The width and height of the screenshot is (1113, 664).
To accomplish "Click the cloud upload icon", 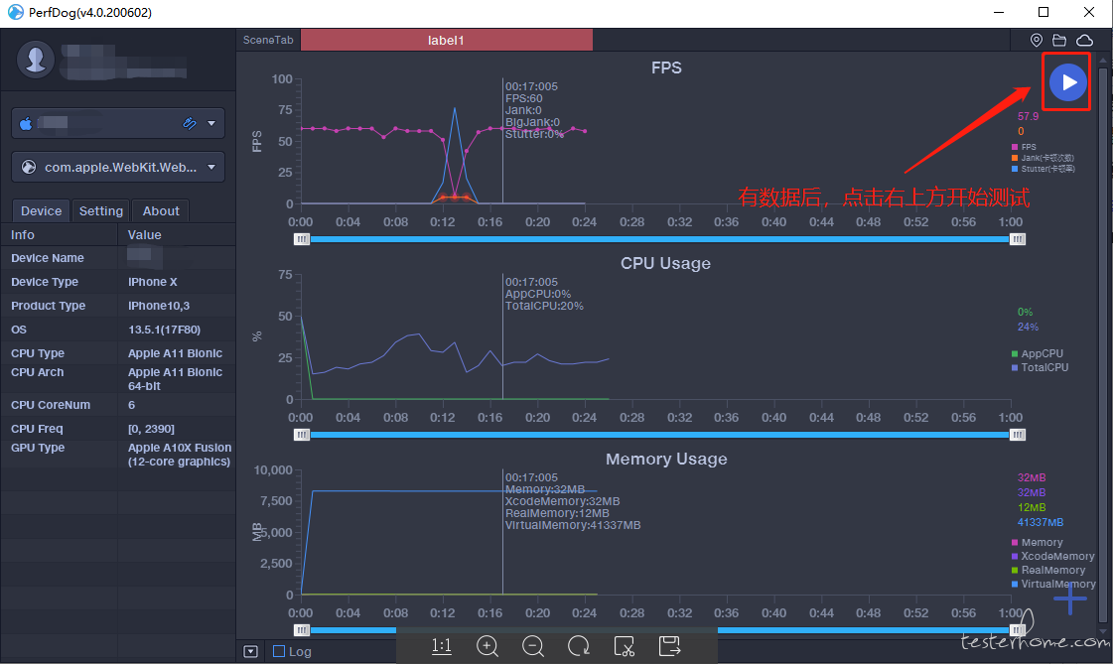I will point(1084,40).
